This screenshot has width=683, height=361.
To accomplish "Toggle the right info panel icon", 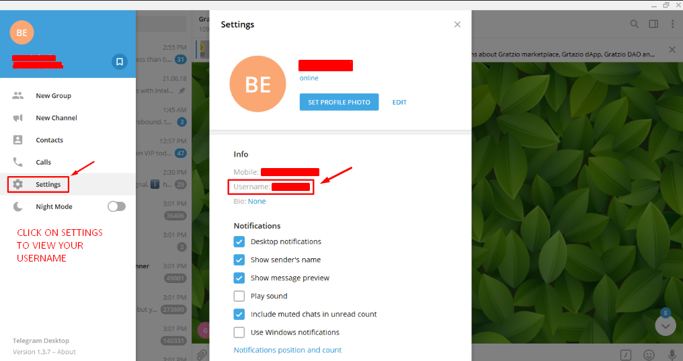I will (x=653, y=24).
